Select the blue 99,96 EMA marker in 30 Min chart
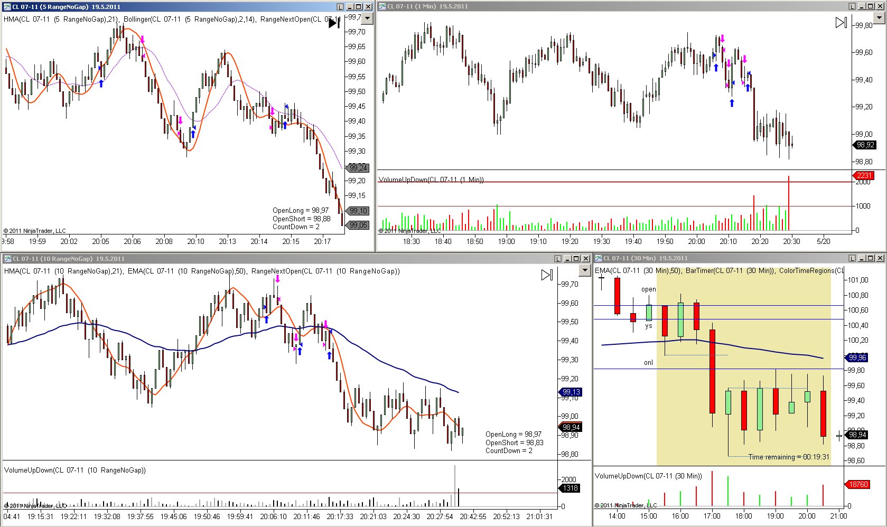This screenshot has height=527, width=887. click(857, 357)
